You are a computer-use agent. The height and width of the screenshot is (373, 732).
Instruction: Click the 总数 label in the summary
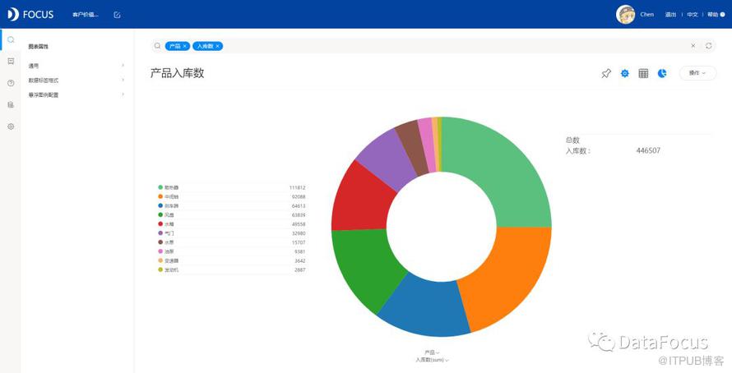pos(572,140)
